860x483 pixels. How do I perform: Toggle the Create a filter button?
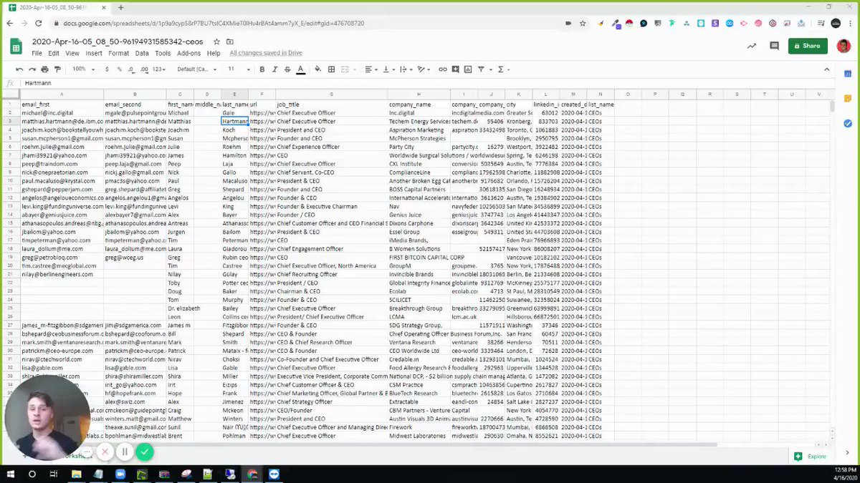[482, 69]
